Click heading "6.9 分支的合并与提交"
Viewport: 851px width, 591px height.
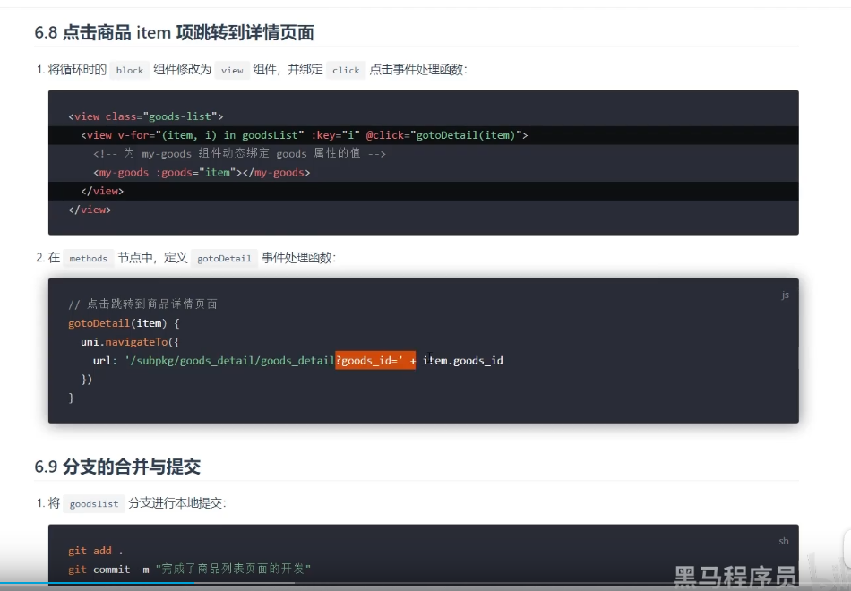pos(117,467)
